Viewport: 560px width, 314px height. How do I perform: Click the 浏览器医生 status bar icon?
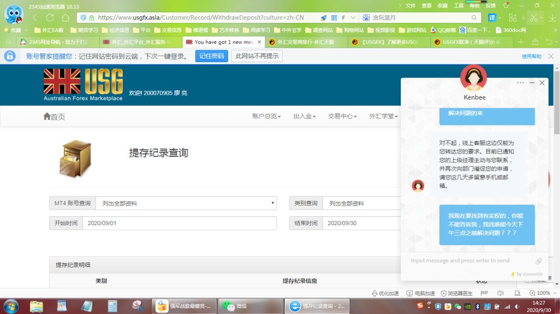[457, 293]
